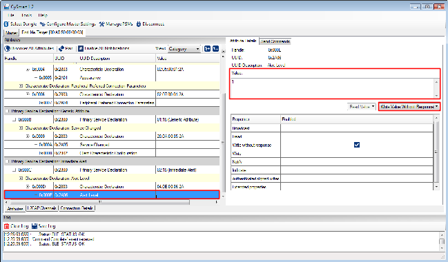Click the Authenticated signed writes property row
The image size is (448, 262).
[332, 179]
